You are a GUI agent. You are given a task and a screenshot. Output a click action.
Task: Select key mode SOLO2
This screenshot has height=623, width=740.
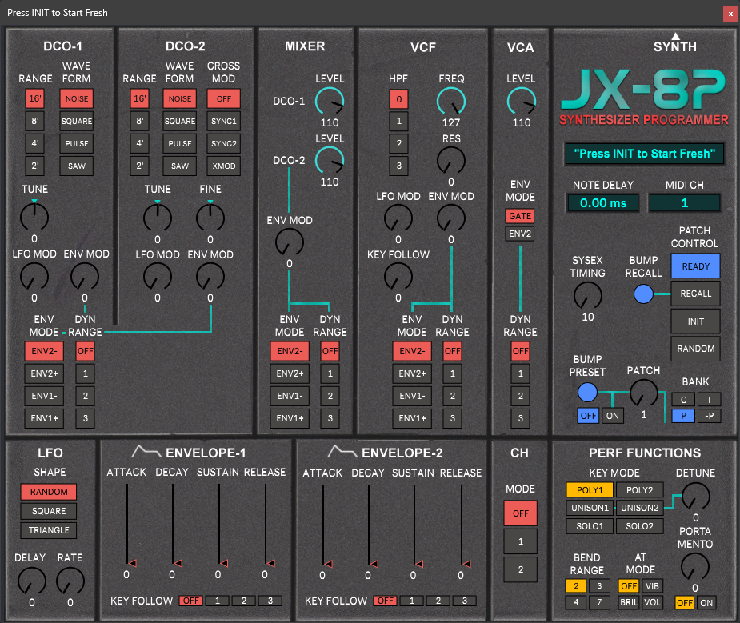639,526
